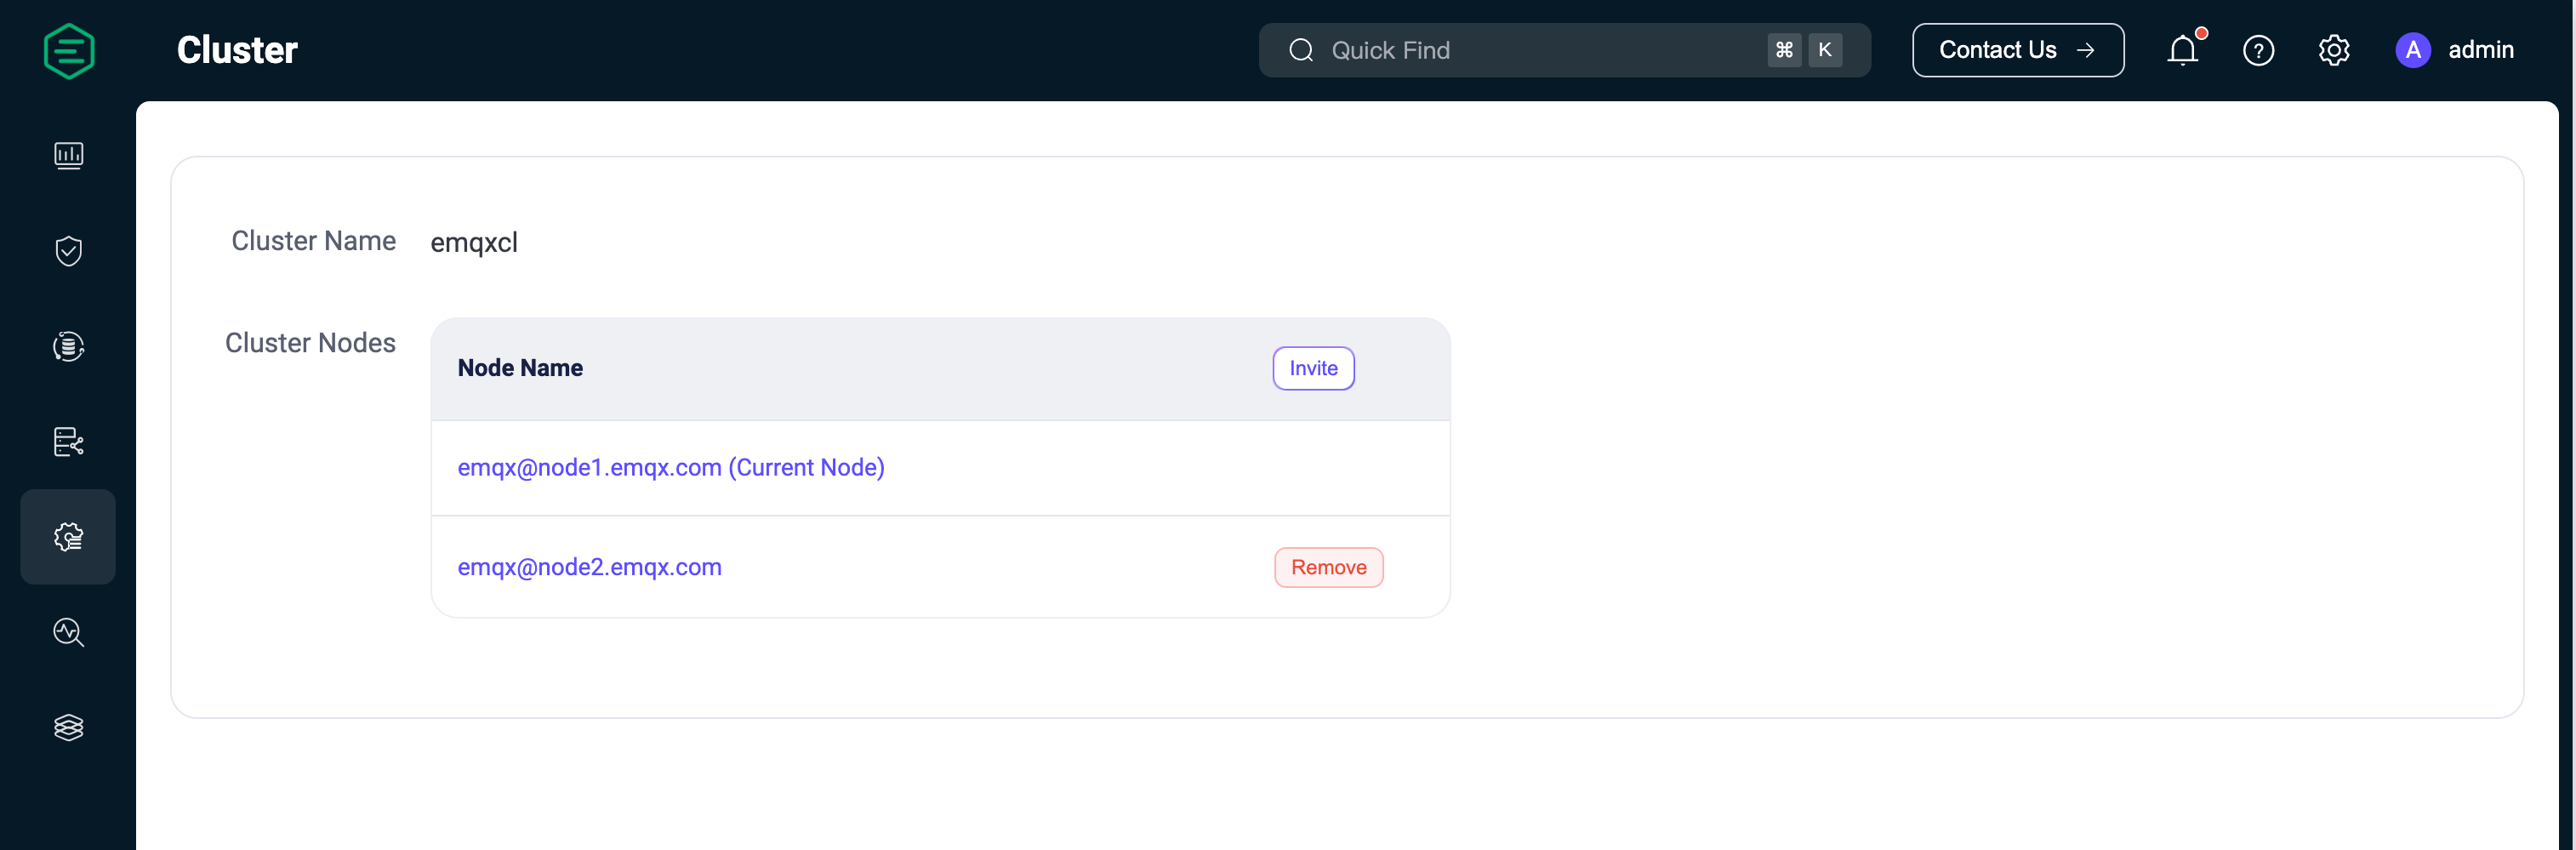Image resolution: width=2576 pixels, height=850 pixels.
Task: Click the purple admin avatar
Action: tap(2412, 50)
